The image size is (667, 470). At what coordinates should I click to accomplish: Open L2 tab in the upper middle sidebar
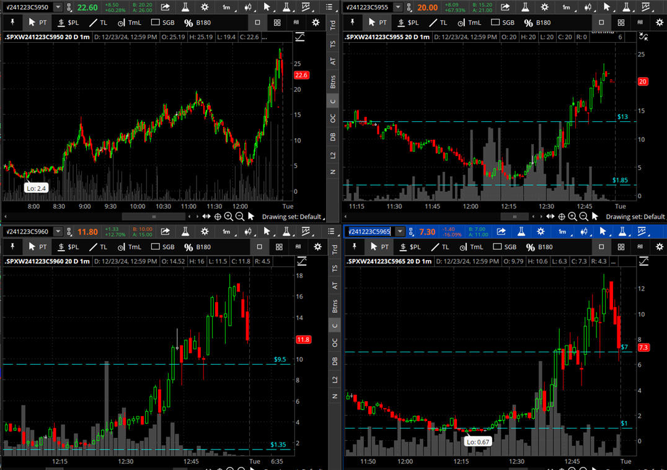tap(333, 154)
